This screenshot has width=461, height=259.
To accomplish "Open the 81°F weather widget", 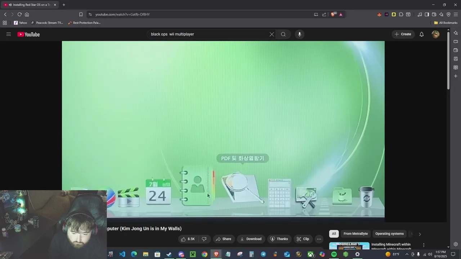I will click(392, 254).
